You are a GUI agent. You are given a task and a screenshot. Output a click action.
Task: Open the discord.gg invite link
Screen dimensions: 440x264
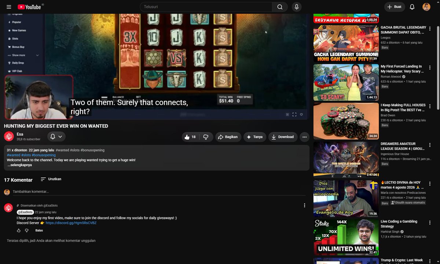[x=71, y=223]
